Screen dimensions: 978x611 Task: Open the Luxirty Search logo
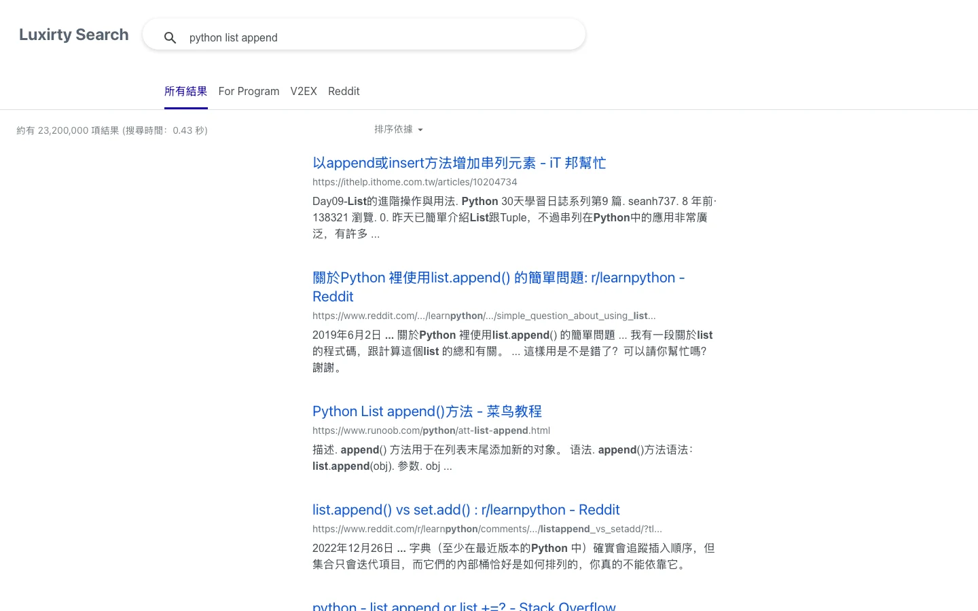[74, 35]
